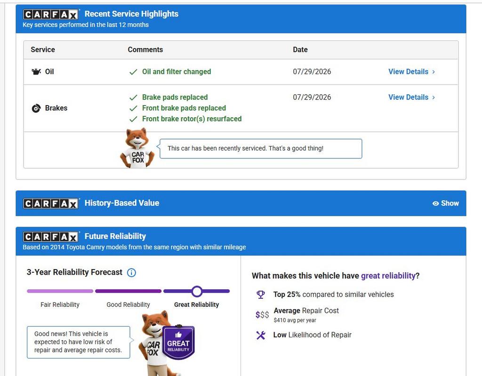The image size is (482, 376).
Task: Click 'Top 25% compared to similar vehicles'
Action: tap(334, 294)
